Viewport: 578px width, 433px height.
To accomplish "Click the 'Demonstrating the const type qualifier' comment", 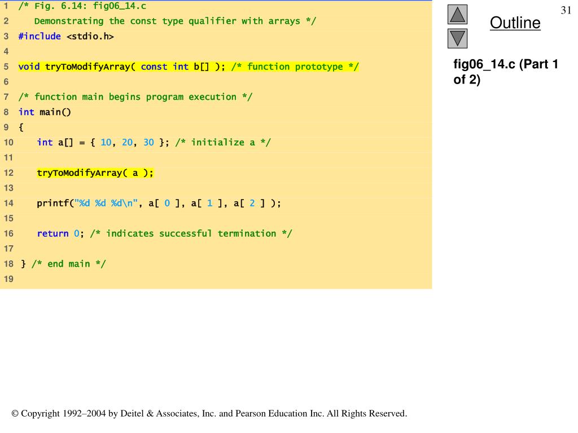I will pos(175,21).
